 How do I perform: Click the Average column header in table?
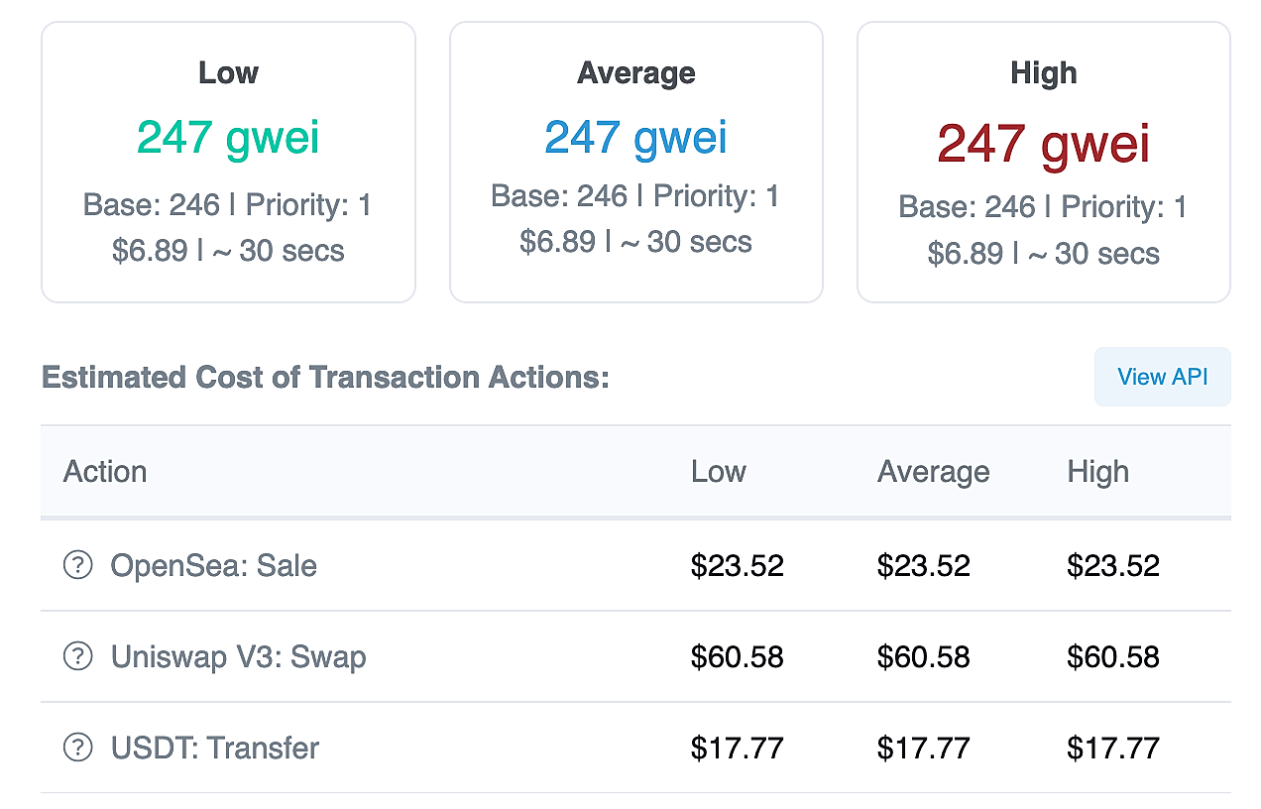click(933, 472)
